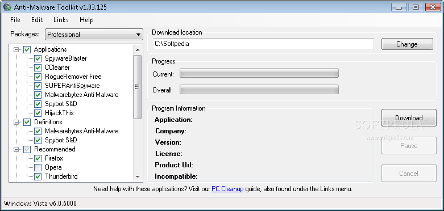The width and height of the screenshot is (444, 211).
Task: Open the File menu
Action: pos(15,20)
